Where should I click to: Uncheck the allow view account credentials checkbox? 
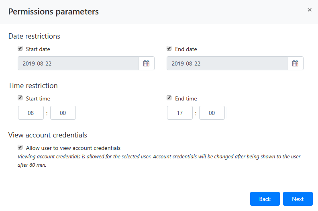[20, 147]
